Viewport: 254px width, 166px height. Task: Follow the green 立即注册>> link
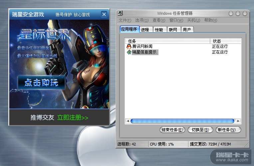[x=73, y=118]
